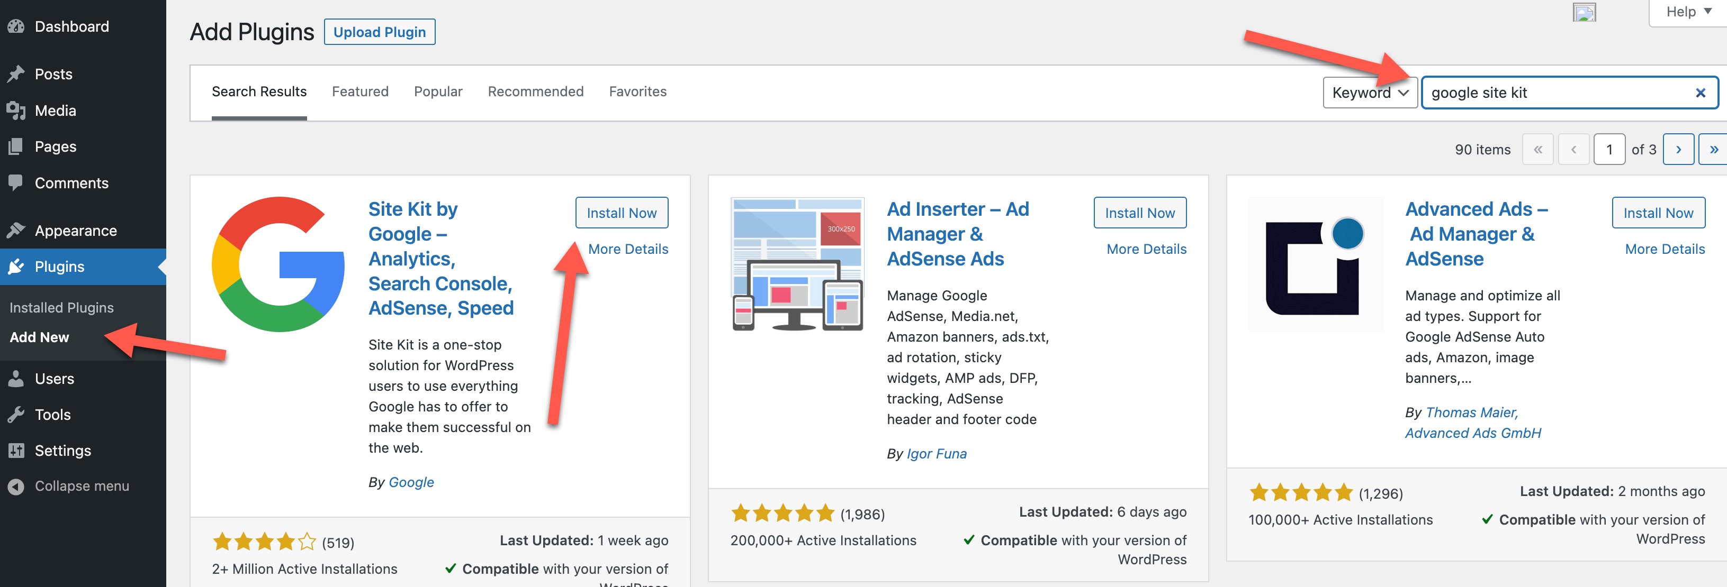This screenshot has height=587, width=1727.
Task: Install Advanced Ads plugin
Action: click(1658, 213)
